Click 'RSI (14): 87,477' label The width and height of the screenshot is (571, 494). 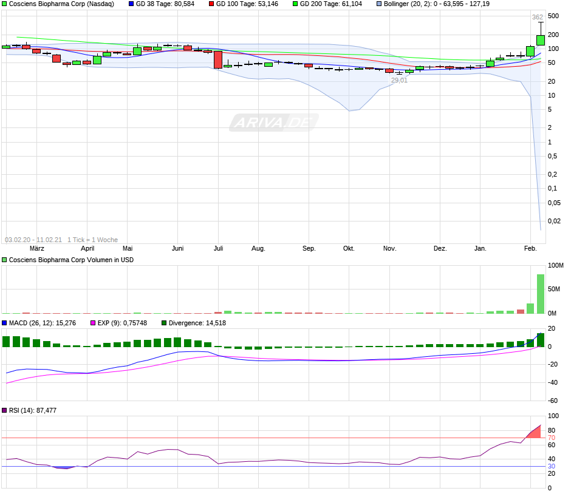[33, 410]
